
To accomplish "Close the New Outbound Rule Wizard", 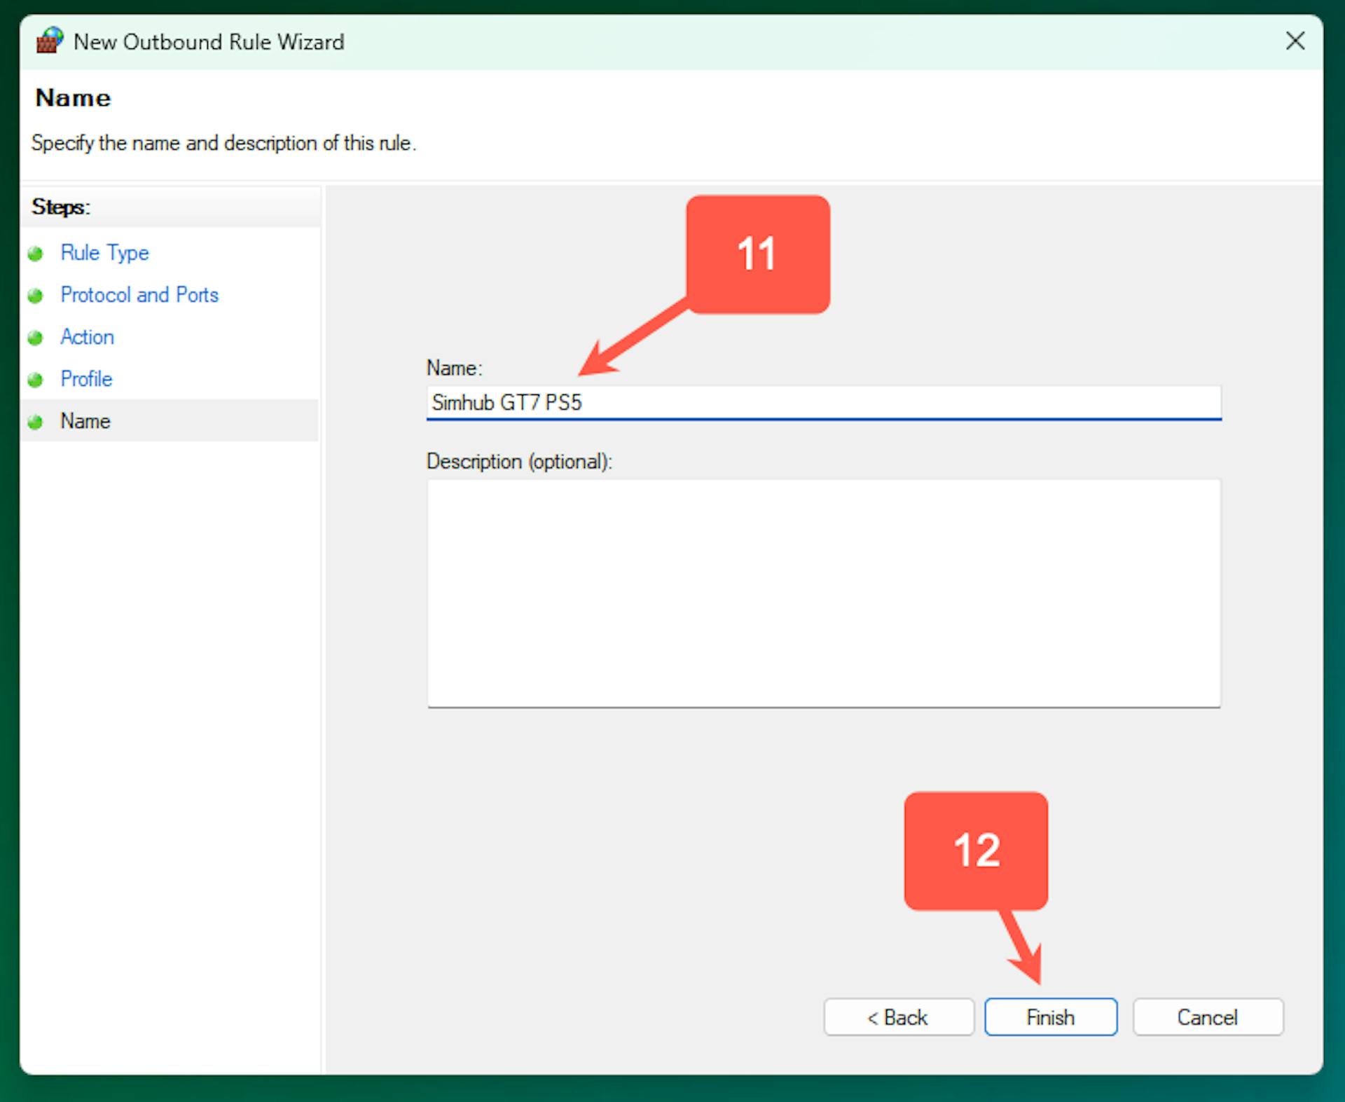I will pos(1295,41).
